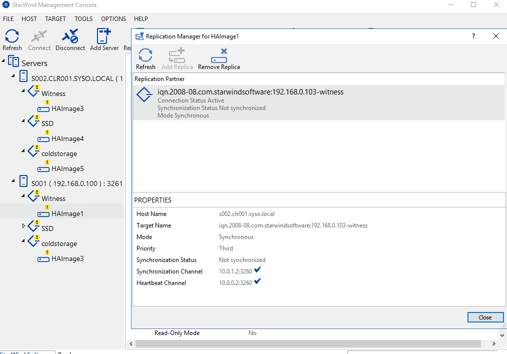Click the horizontal scrollbar left arrow
The image size is (507, 354).
131,343
